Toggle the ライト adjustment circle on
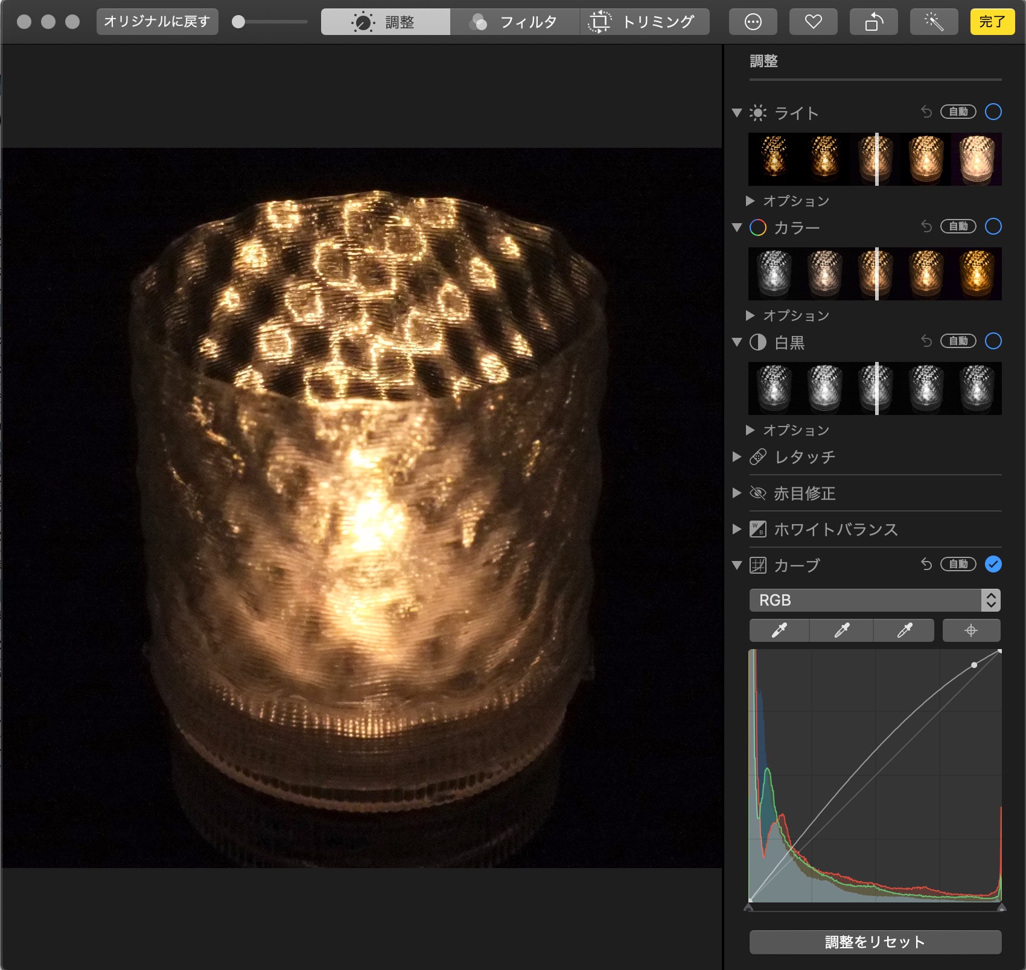 point(993,112)
